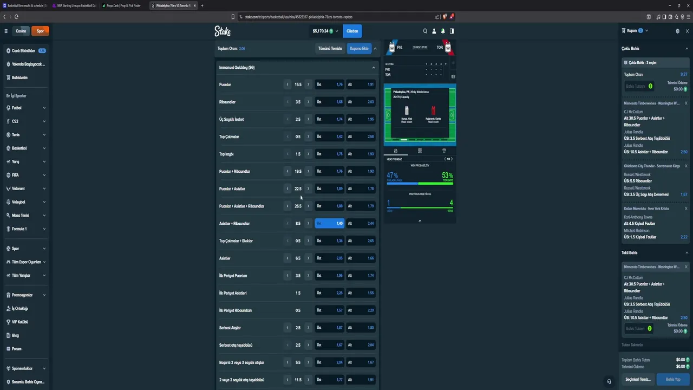693x390 pixels.
Task: Remove Dallas Mavericks selection from slip
Action: click(686, 209)
